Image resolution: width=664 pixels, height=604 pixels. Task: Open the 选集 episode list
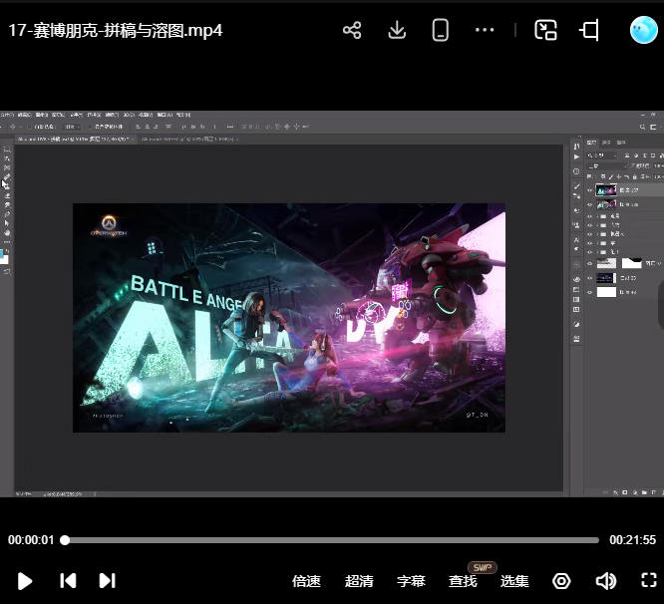514,581
